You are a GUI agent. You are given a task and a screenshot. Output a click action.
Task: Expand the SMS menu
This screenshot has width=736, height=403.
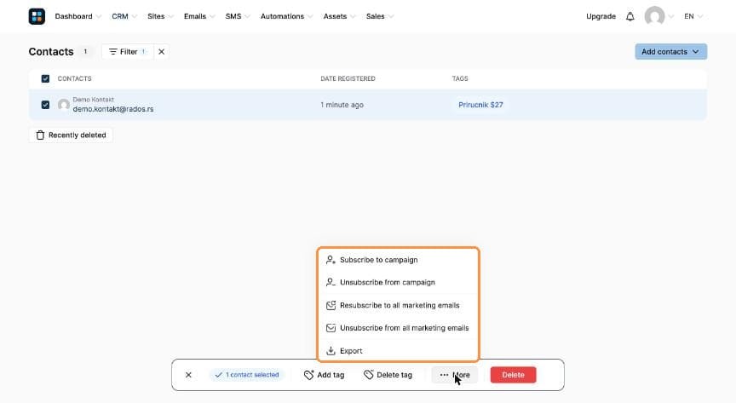(x=237, y=16)
